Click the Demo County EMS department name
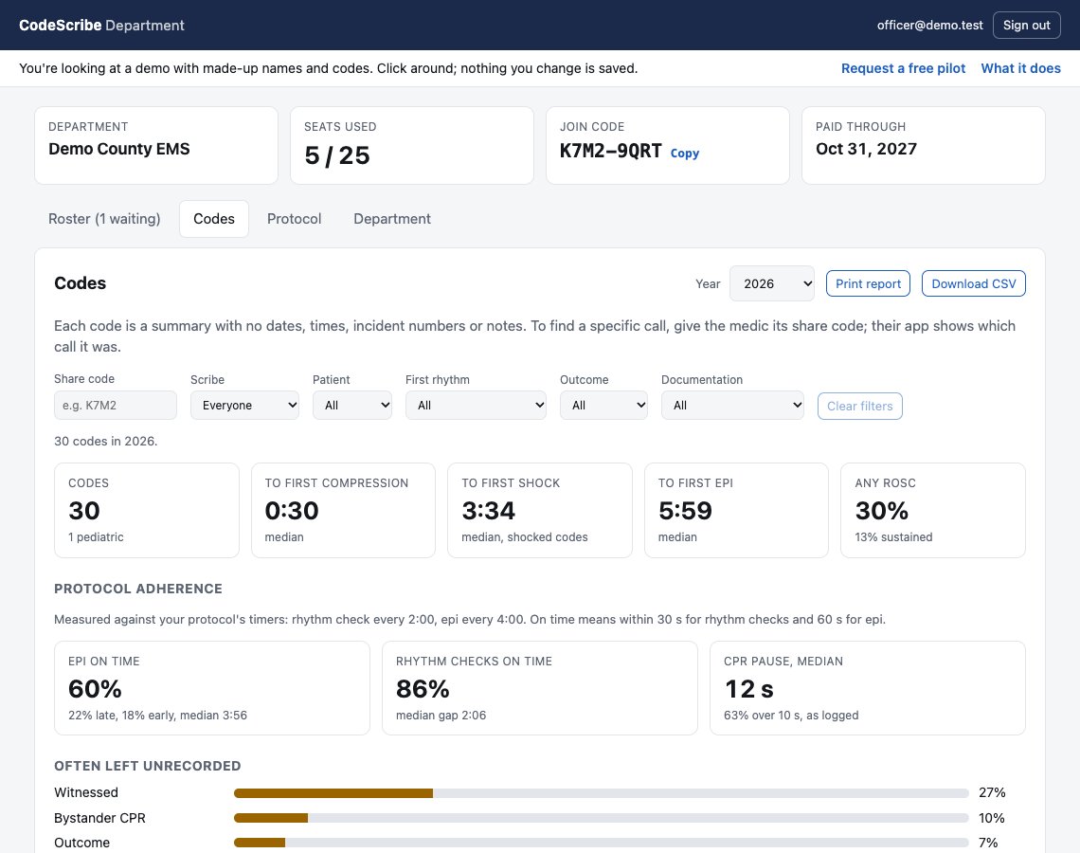The image size is (1080, 853). click(x=119, y=149)
